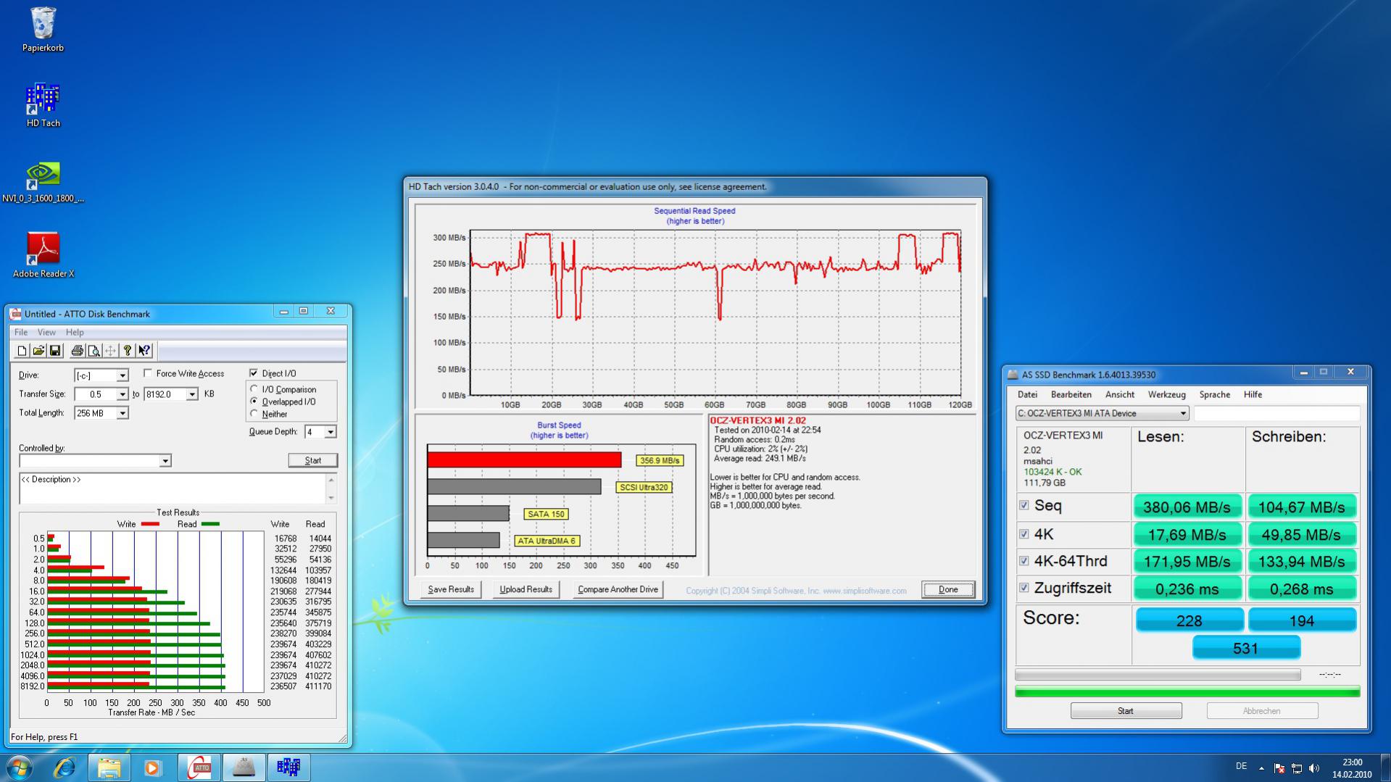
Task: Click the New file icon in ATTO toolbar
Action: click(x=22, y=351)
